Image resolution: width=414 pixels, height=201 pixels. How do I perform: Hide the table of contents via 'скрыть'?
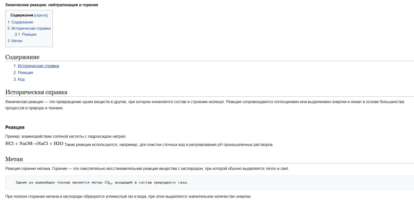(41, 15)
